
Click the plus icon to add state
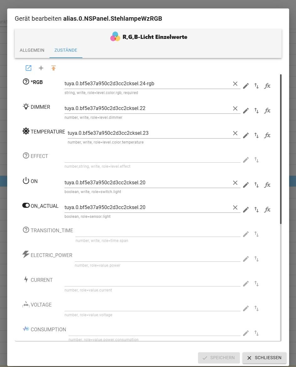pos(41,68)
